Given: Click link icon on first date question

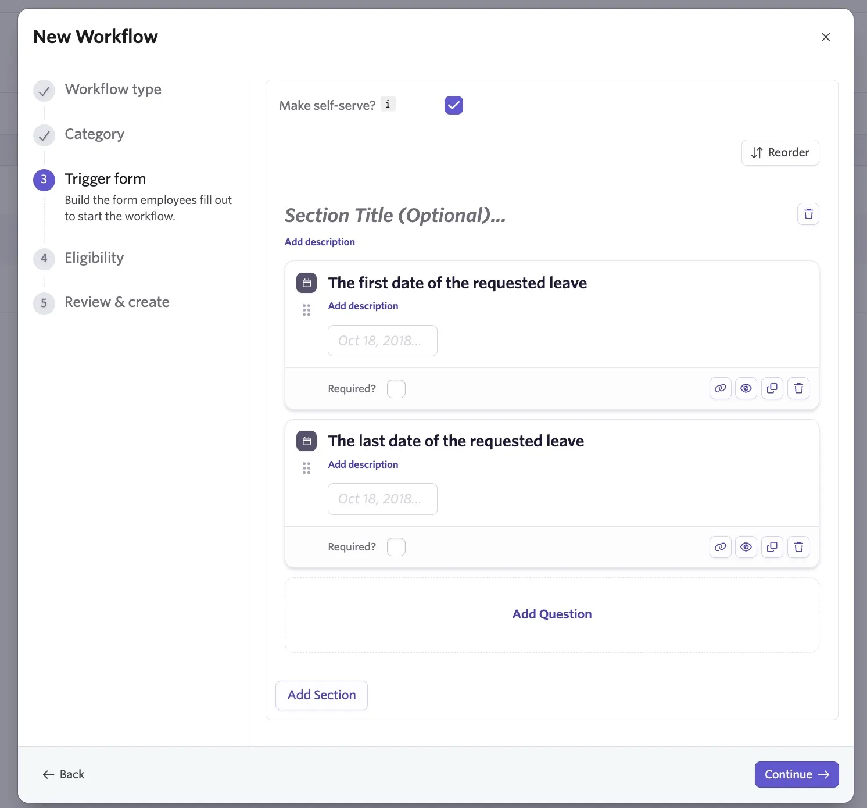Looking at the screenshot, I should click(x=721, y=388).
